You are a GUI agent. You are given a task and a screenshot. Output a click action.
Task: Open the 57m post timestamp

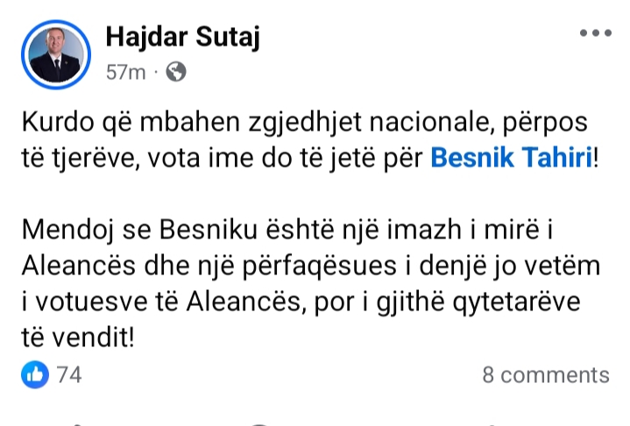point(124,73)
